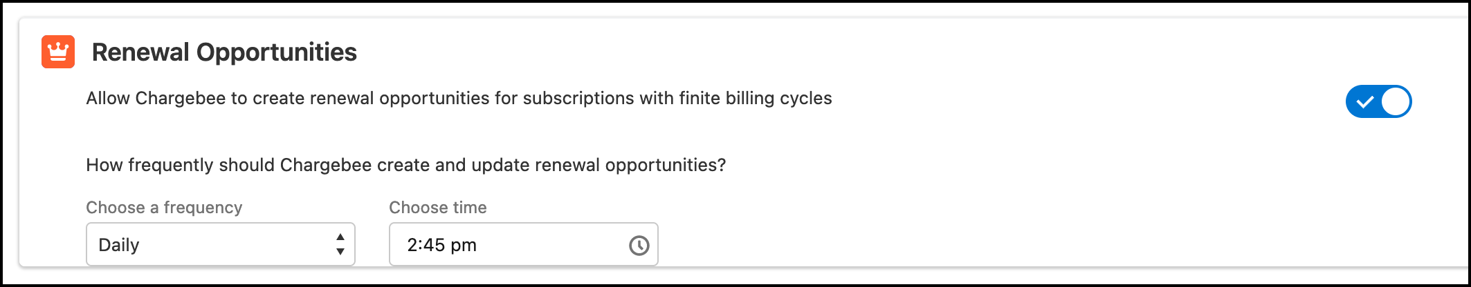Click the checkmark inside the blue toggle
Image resolution: width=1471 pixels, height=287 pixels.
[1364, 102]
